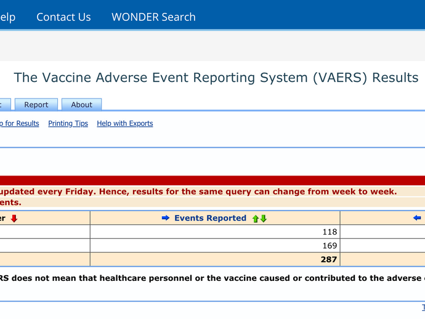Click blue left arrow in last column header
Viewport: 425px width, 319px height.
coord(418,218)
